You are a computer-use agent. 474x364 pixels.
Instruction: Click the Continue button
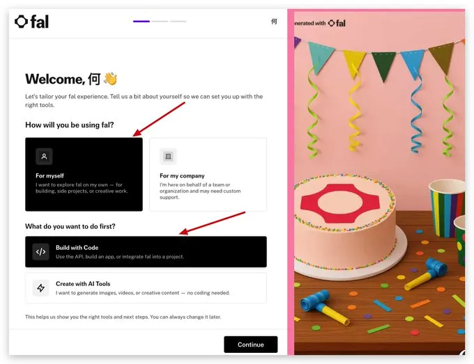(251, 345)
